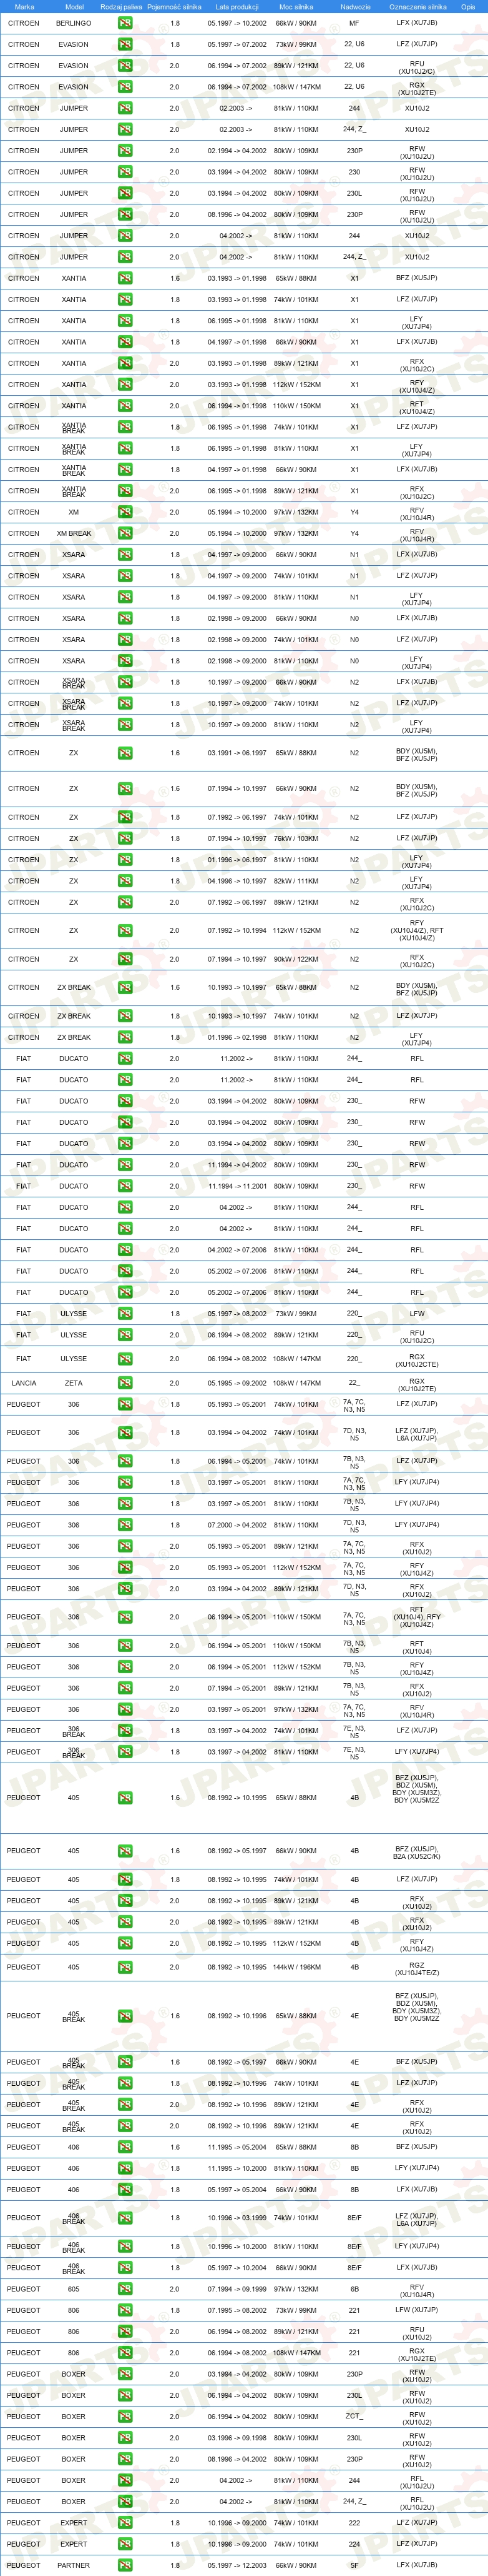Click the fuel icon in the Peugeot 605 row
The image size is (488, 2576).
[125, 2289]
